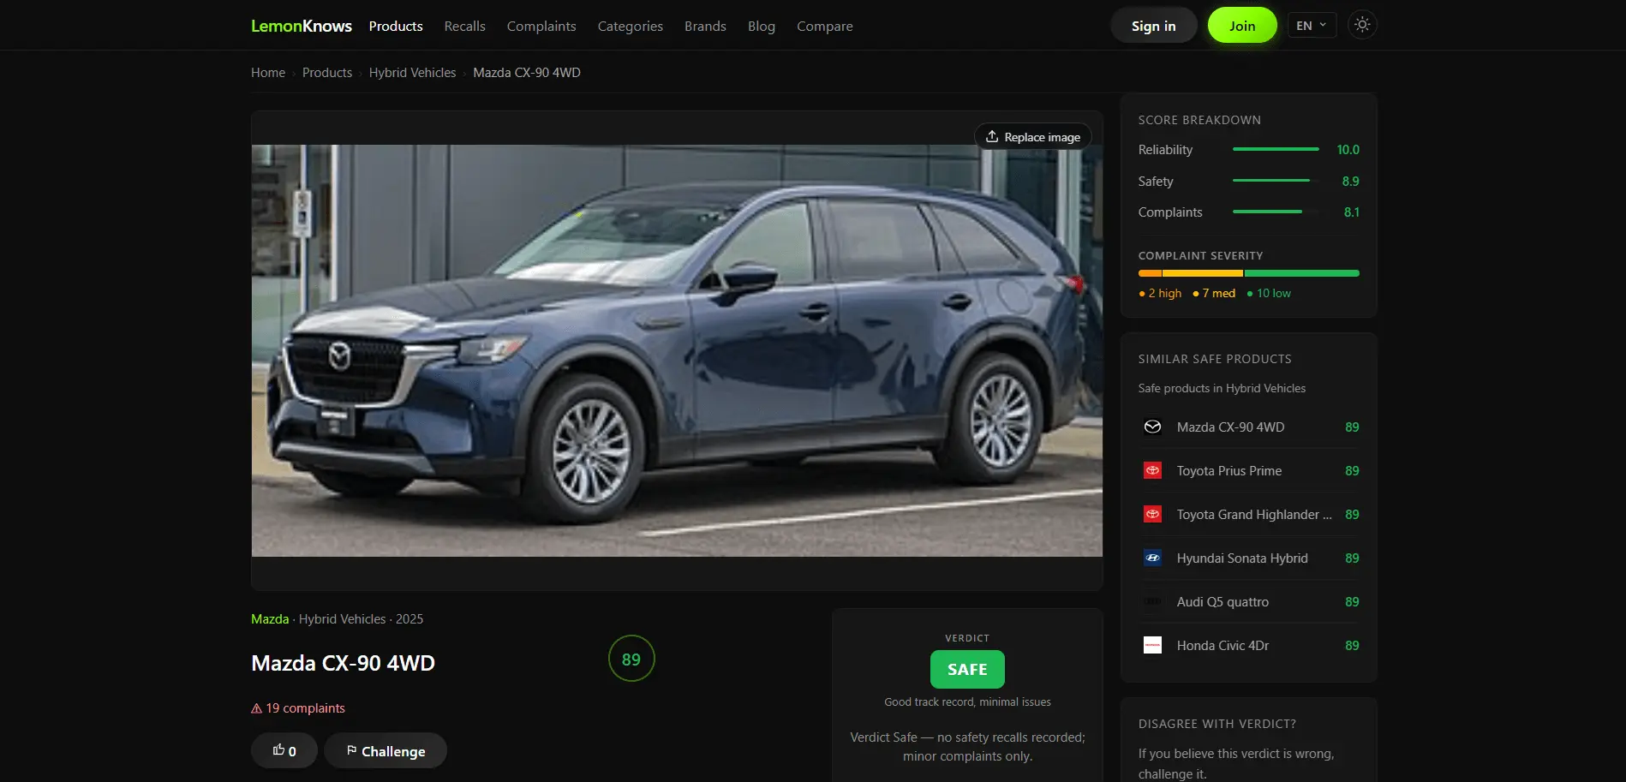Open the Compare menu item
1626x782 pixels.
tap(824, 26)
